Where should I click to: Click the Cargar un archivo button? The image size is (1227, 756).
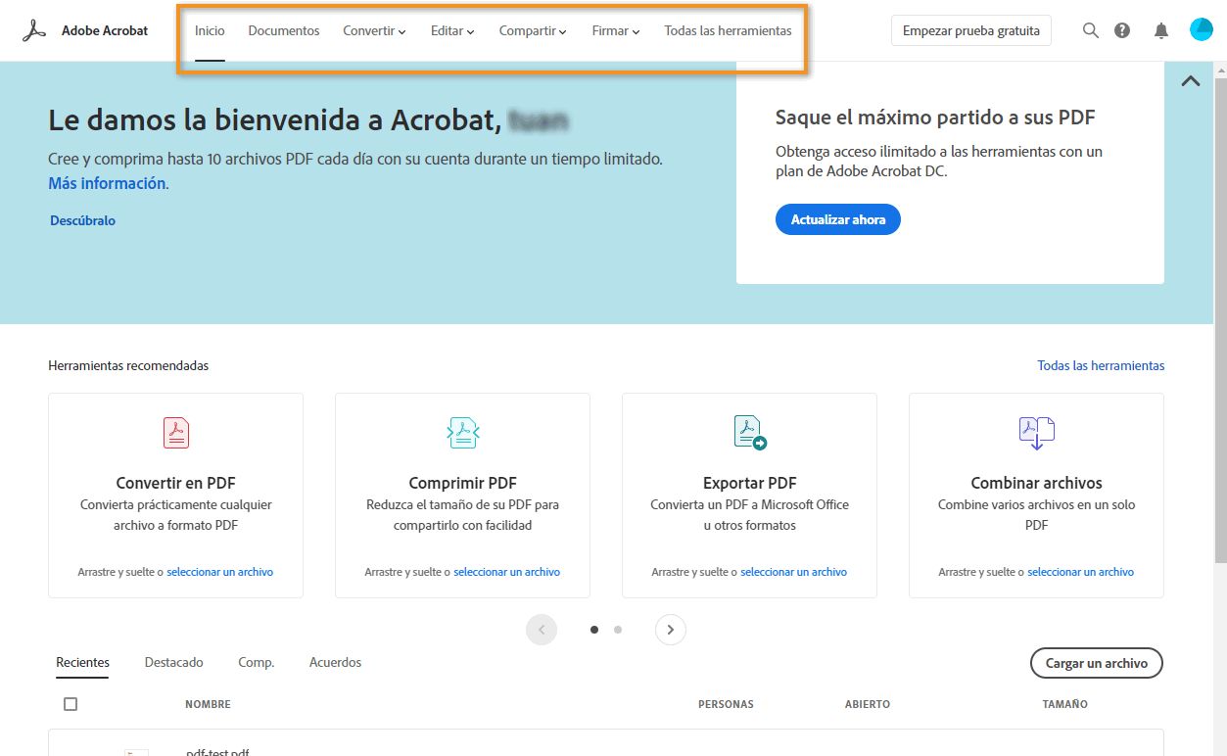(x=1097, y=663)
